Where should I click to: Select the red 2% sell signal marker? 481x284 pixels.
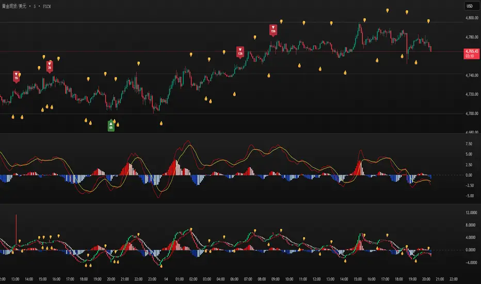(50, 67)
